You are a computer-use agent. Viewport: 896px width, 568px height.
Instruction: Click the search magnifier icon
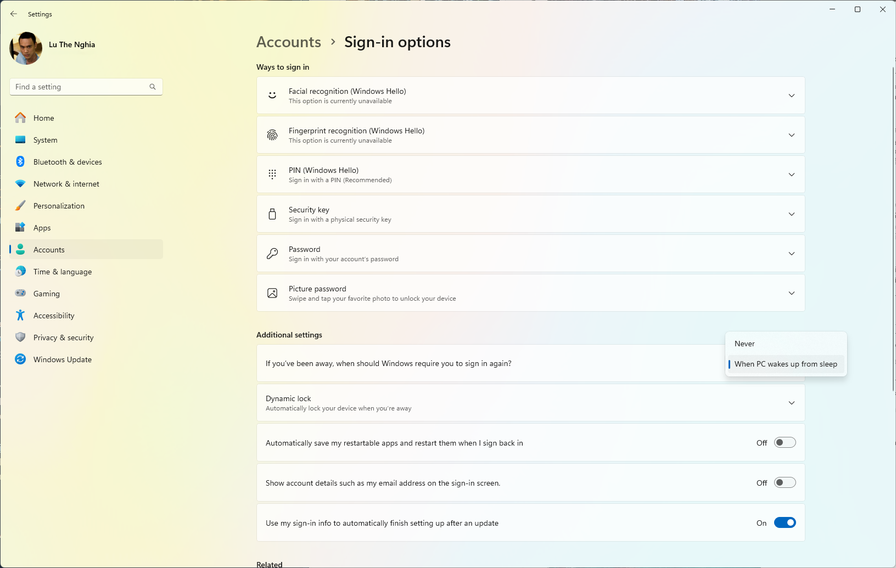click(x=153, y=87)
